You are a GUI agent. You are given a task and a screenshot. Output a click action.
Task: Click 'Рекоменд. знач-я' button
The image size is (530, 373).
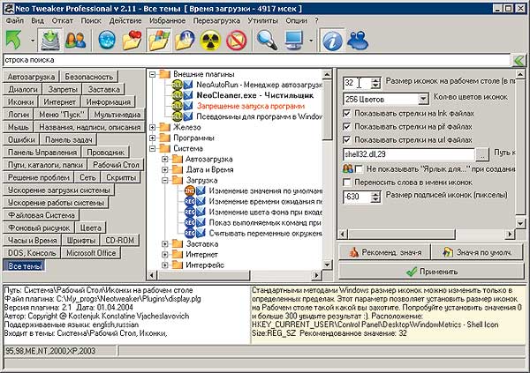(384, 252)
